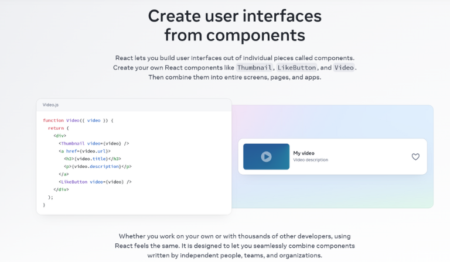Click the "Create user interfaces from components" heading

pyautogui.click(x=235, y=26)
